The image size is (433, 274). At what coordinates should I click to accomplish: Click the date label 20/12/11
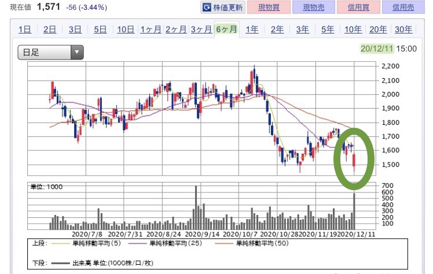[x=377, y=49]
